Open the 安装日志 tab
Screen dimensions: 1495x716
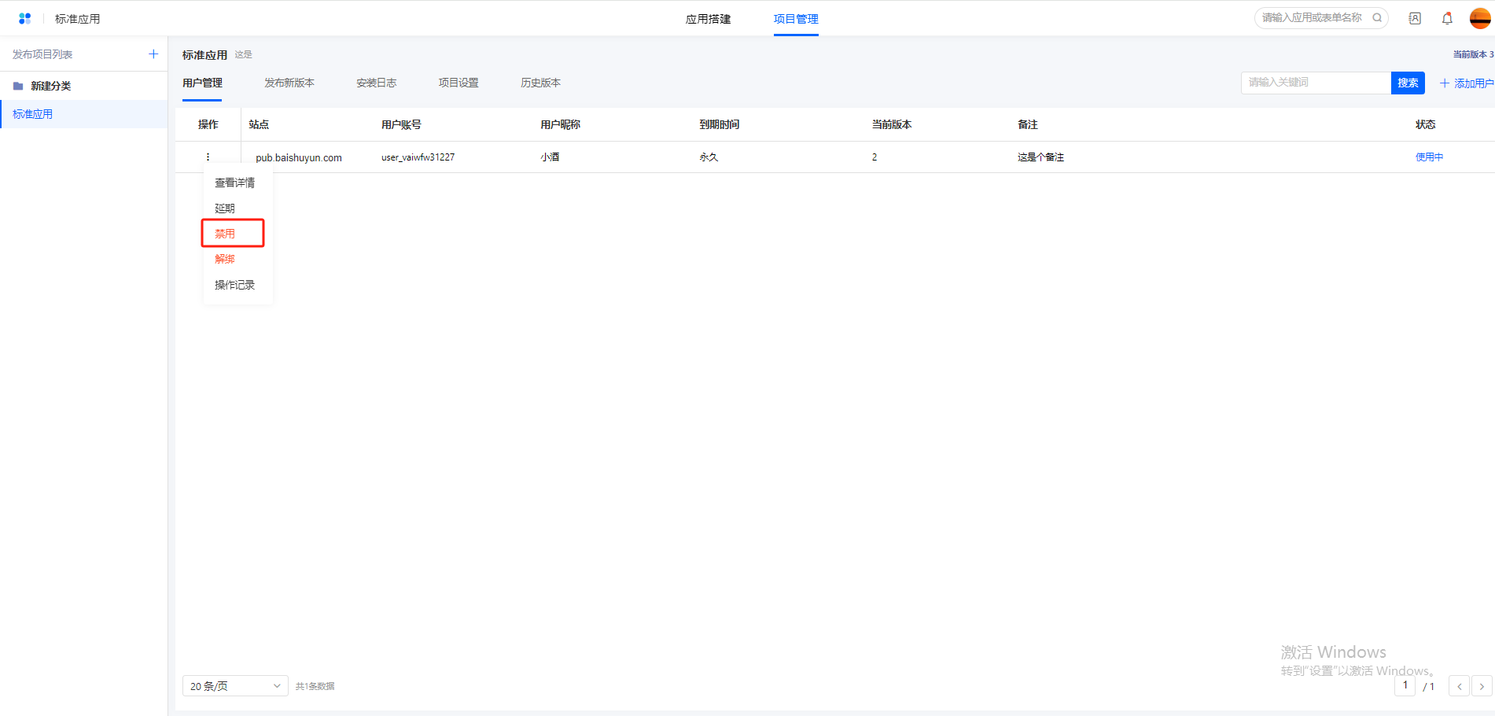(376, 83)
